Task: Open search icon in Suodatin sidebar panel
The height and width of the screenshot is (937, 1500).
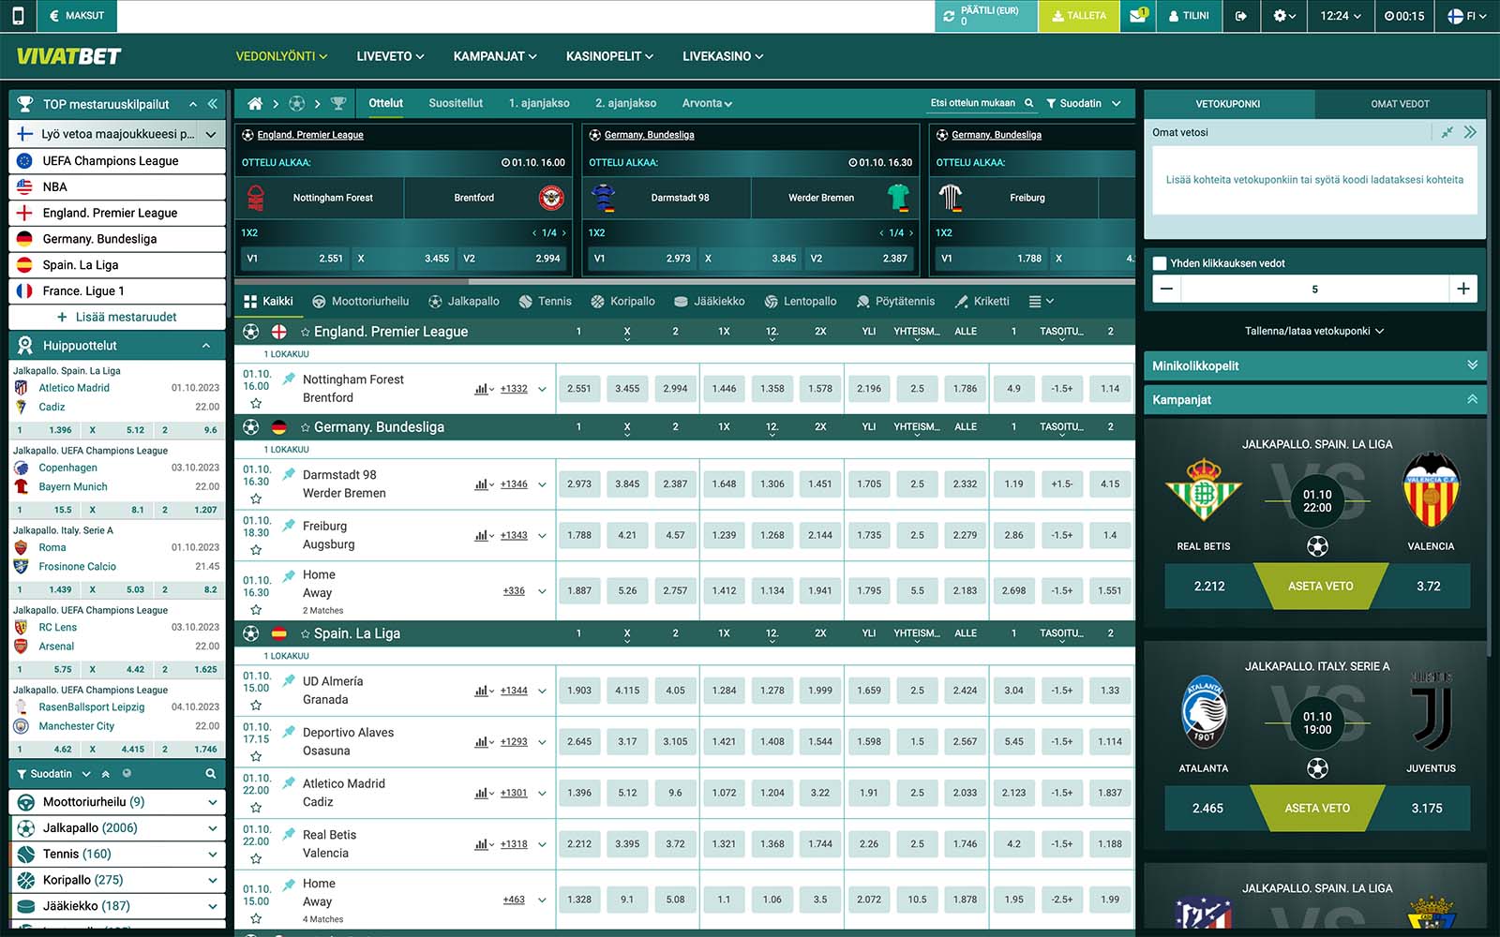Action: coord(211,774)
